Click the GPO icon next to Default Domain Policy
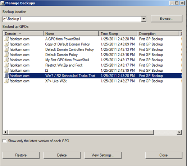This screenshot has height=166, width=187. tap(6, 55)
